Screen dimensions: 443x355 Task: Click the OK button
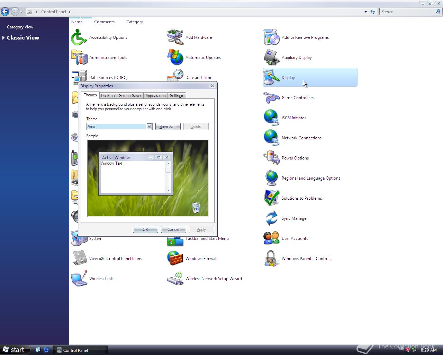145,230
